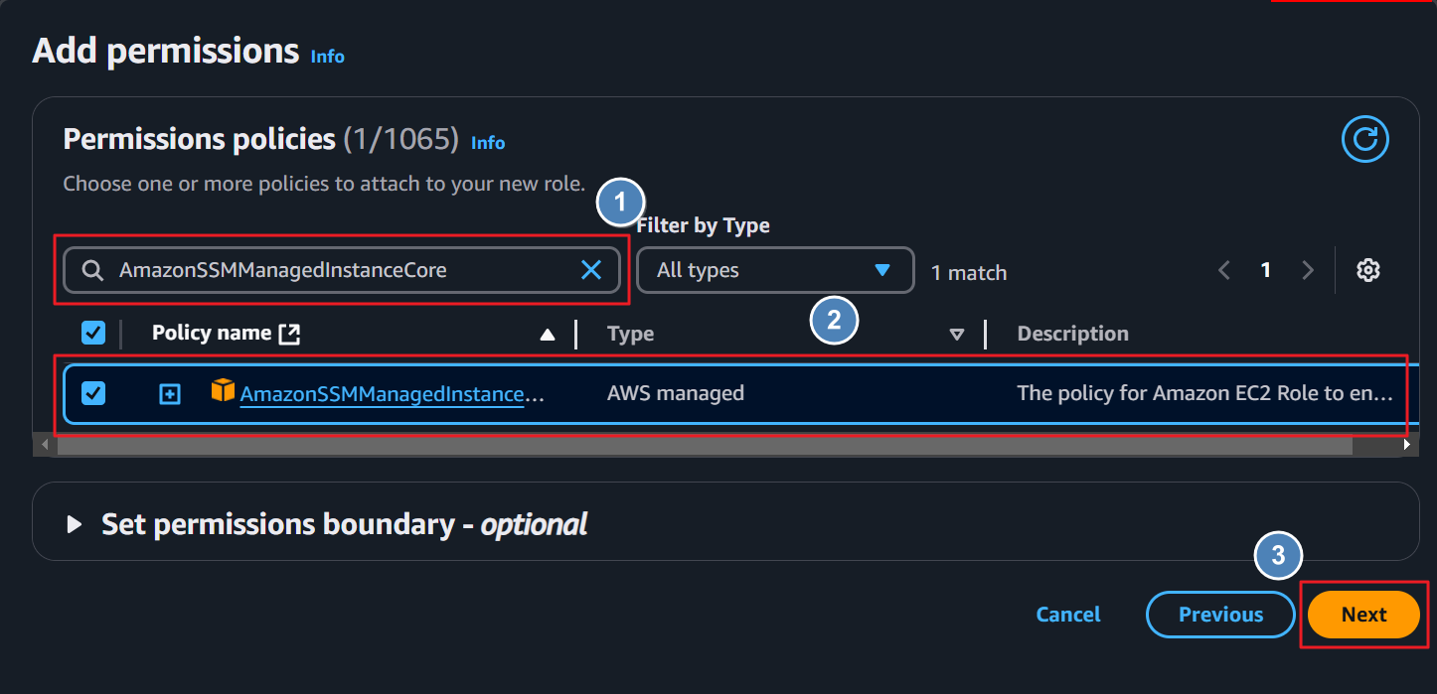
Task: Open the AmazonSSMManagedInstanceCore policy link
Action: (392, 394)
